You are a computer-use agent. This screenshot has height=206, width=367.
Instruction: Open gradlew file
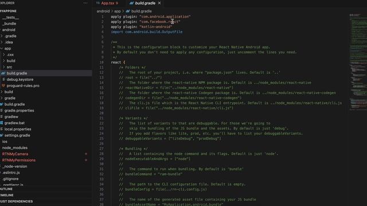pyautogui.click(x=11, y=117)
